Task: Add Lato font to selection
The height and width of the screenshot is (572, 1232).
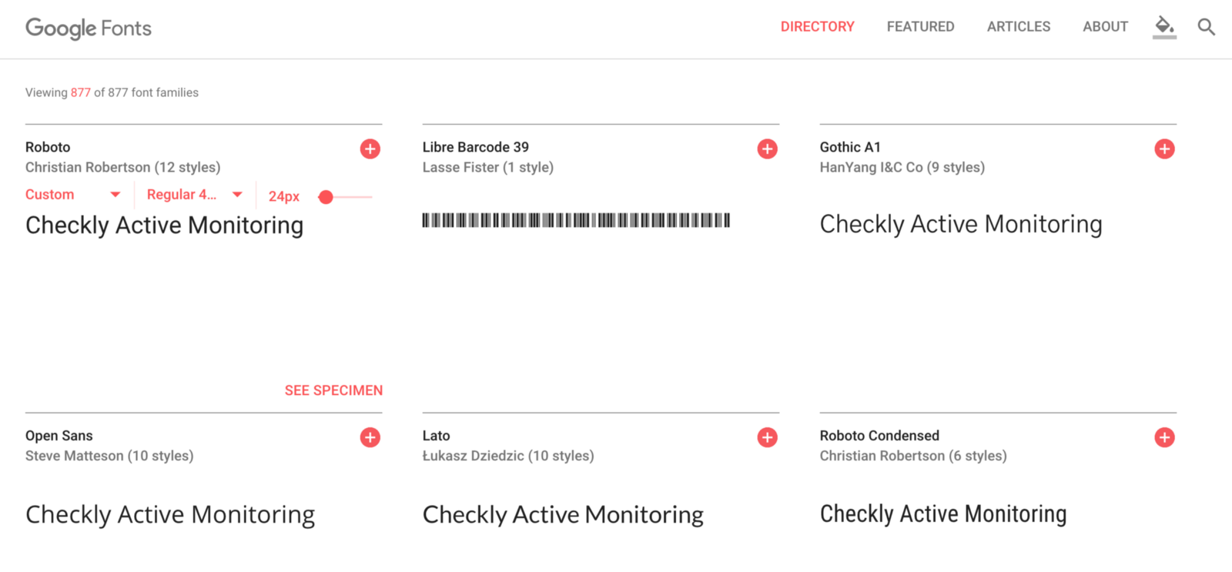Action: pyautogui.click(x=767, y=437)
